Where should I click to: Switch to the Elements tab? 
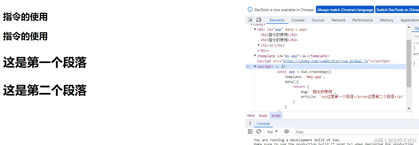(277, 20)
